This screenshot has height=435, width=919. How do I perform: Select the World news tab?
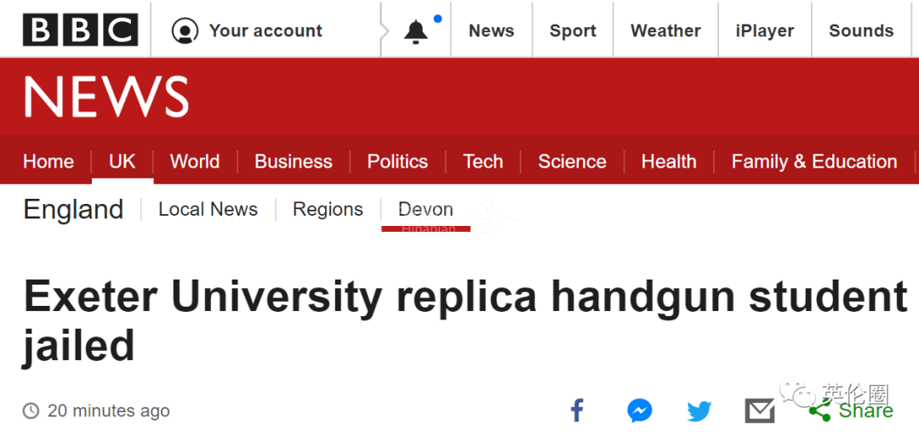point(195,161)
